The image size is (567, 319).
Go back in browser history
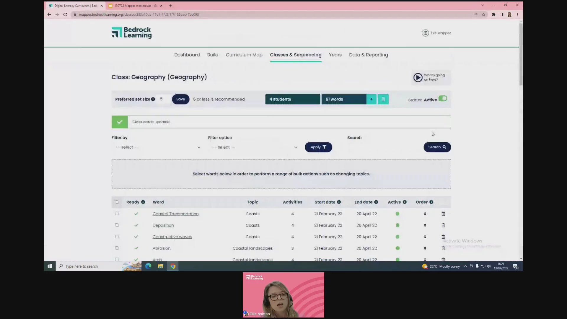(x=49, y=14)
